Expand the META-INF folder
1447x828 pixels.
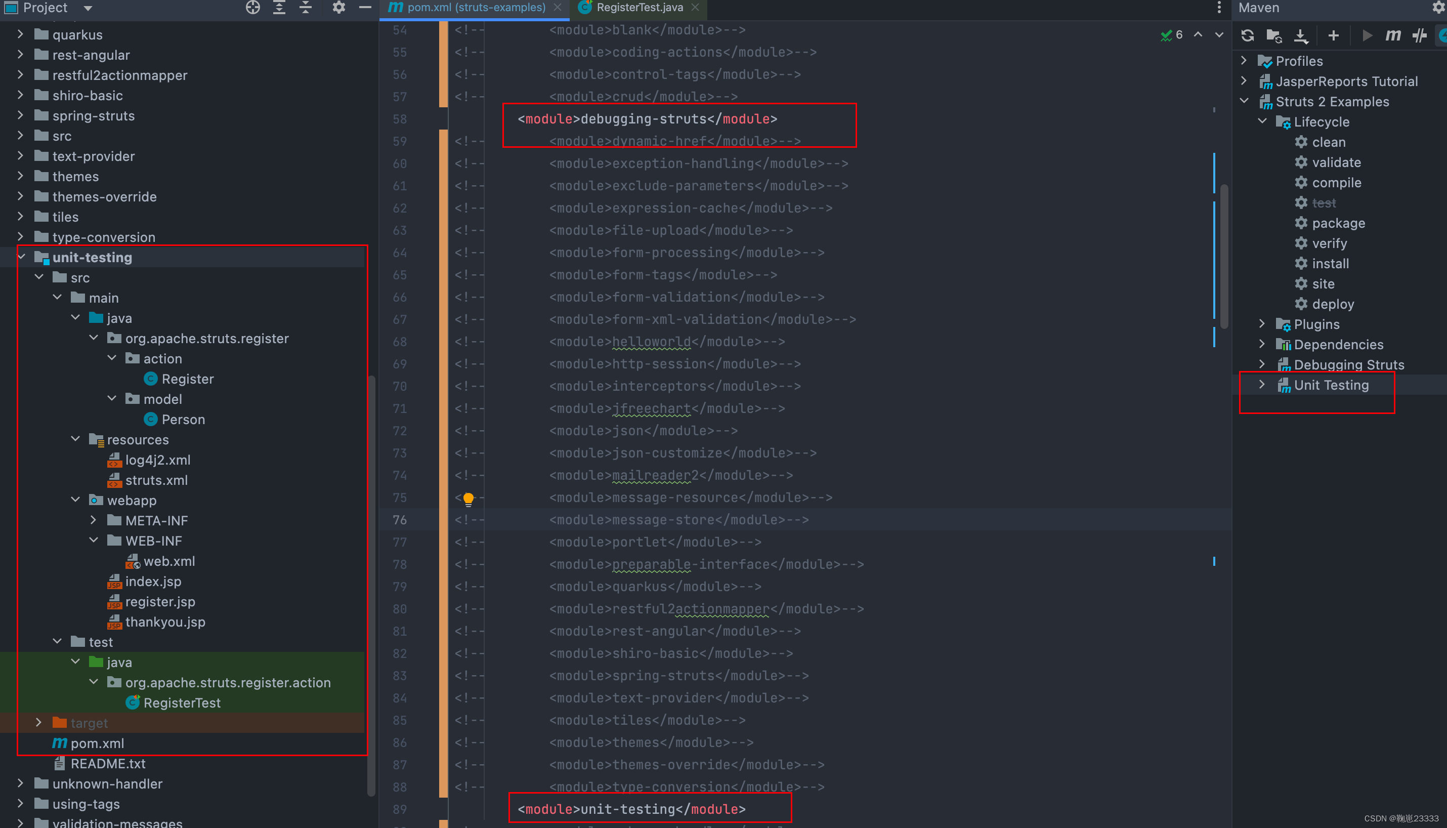(x=94, y=520)
